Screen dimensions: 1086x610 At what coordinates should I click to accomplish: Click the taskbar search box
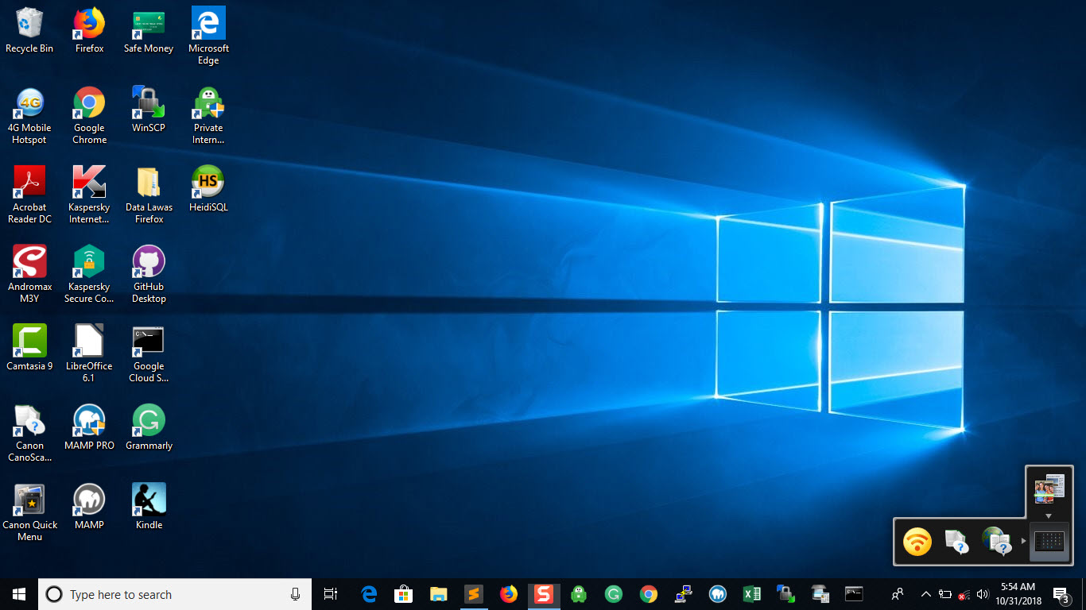(175, 594)
